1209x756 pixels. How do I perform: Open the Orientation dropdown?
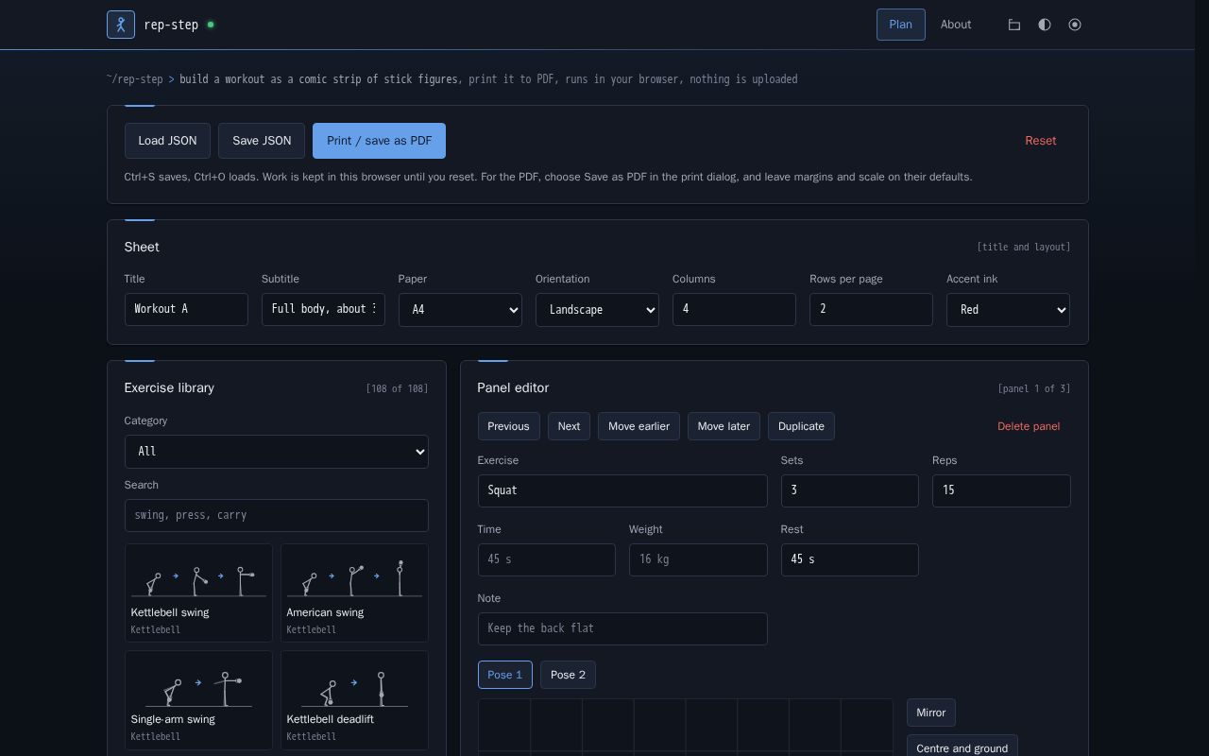tap(597, 310)
